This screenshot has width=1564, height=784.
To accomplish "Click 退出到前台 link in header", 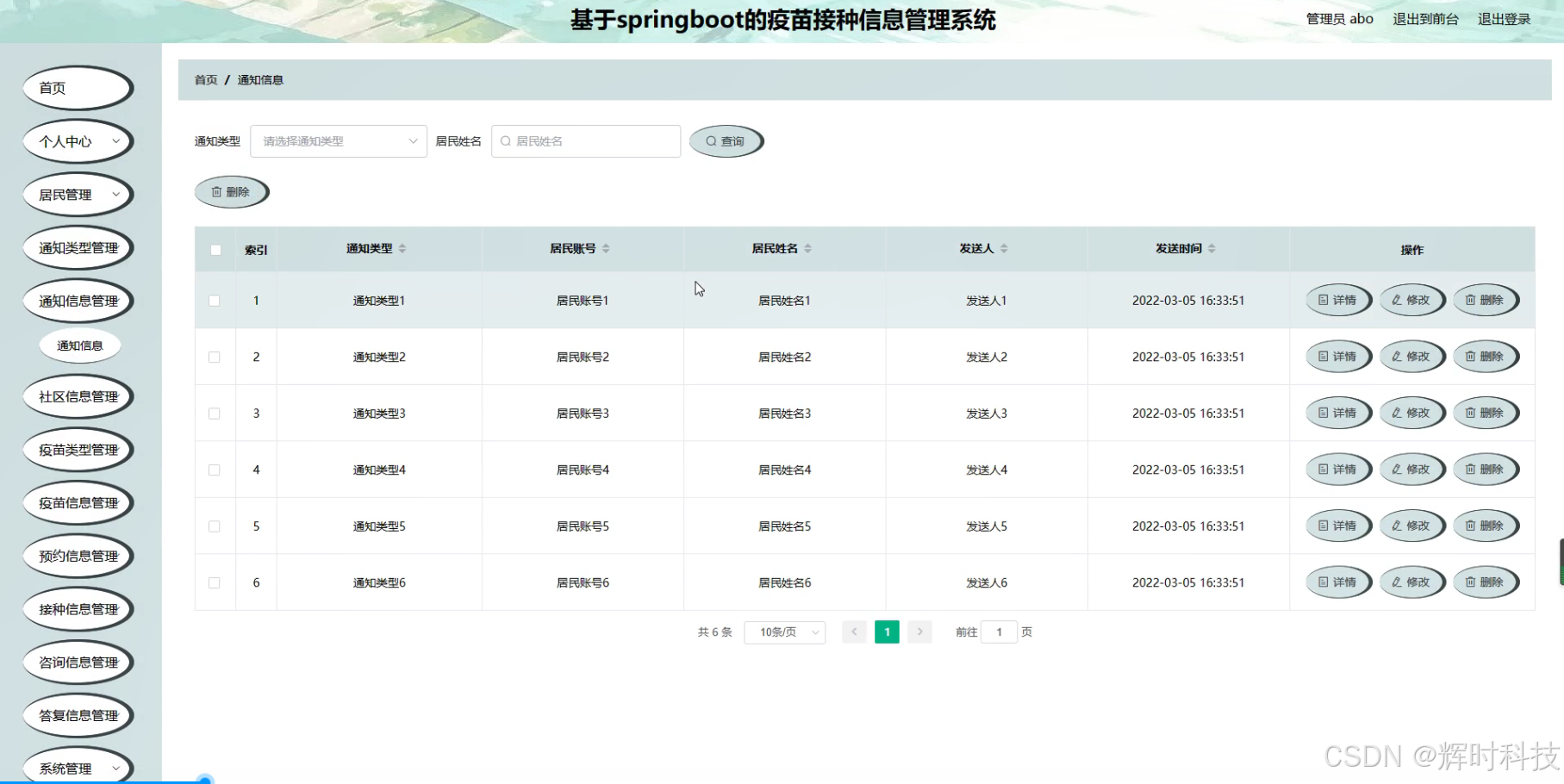I will [1425, 19].
